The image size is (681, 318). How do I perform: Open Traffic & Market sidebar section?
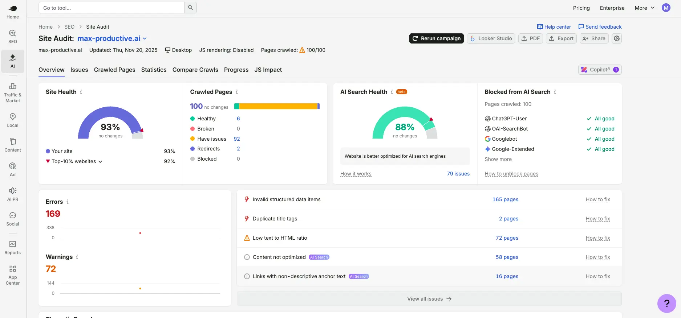click(x=13, y=93)
